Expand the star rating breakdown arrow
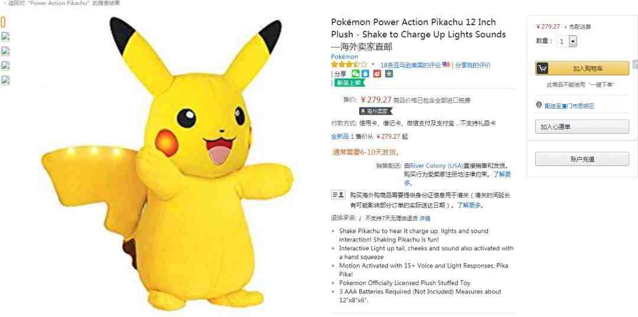 coord(373,64)
